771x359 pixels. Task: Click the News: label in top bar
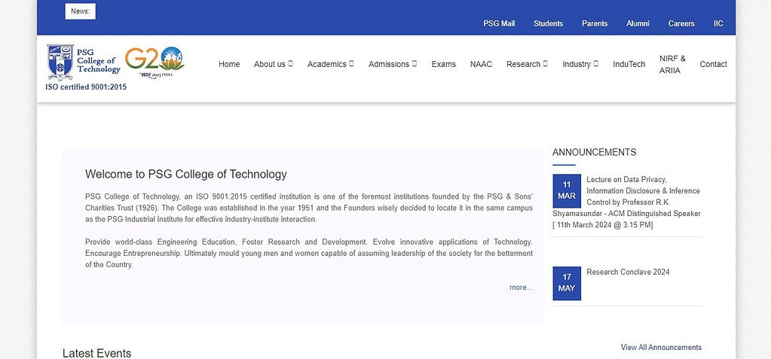pos(80,11)
